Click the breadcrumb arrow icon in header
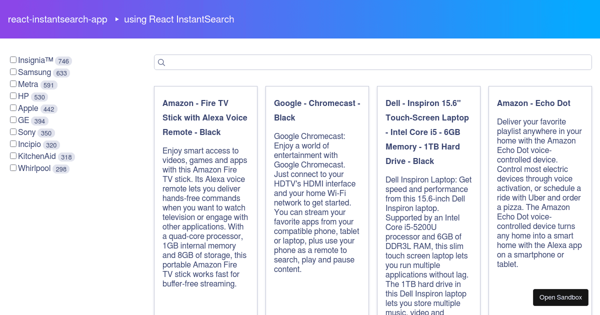The height and width of the screenshot is (315, 600). 116,20
